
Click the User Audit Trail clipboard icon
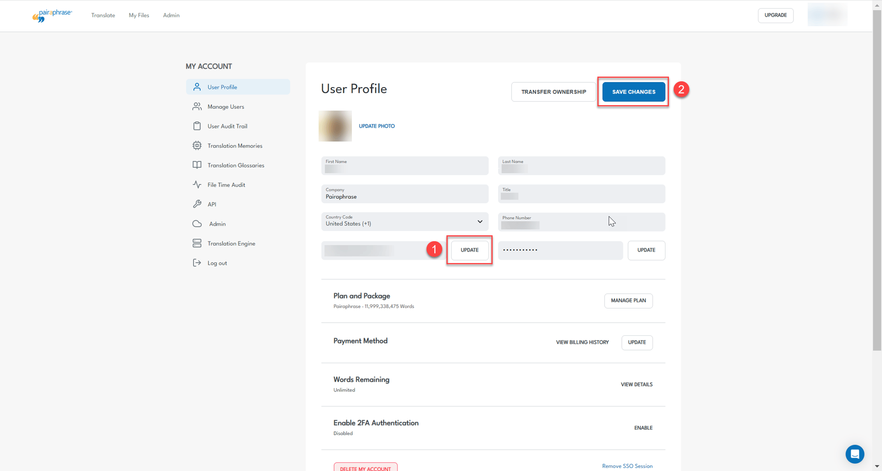197,126
